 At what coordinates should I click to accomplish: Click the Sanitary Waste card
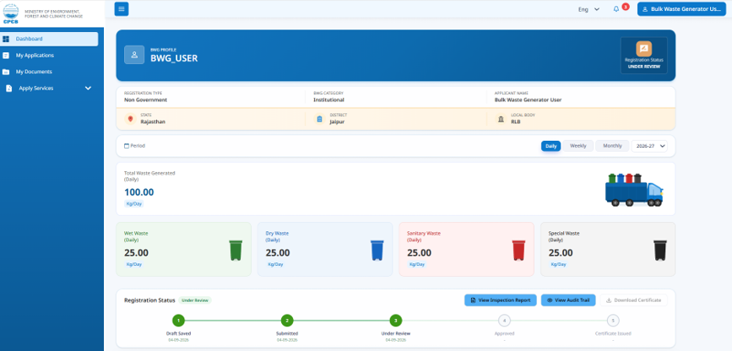click(466, 249)
